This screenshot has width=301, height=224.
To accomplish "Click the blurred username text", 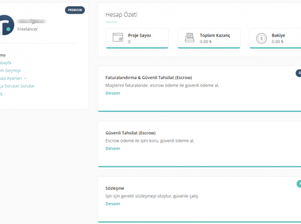I will click(x=32, y=21).
